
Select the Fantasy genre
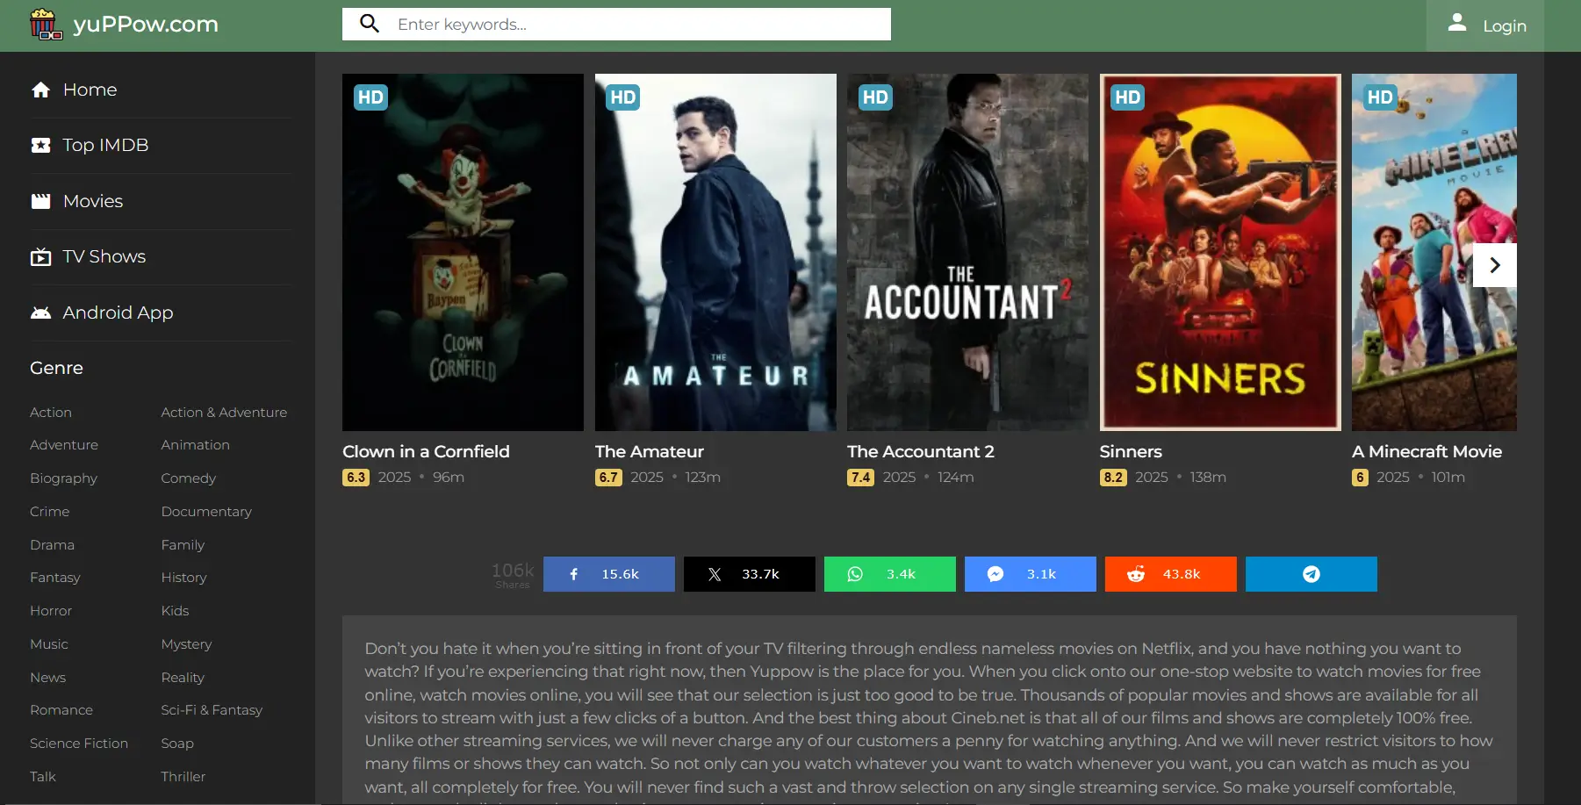54,578
